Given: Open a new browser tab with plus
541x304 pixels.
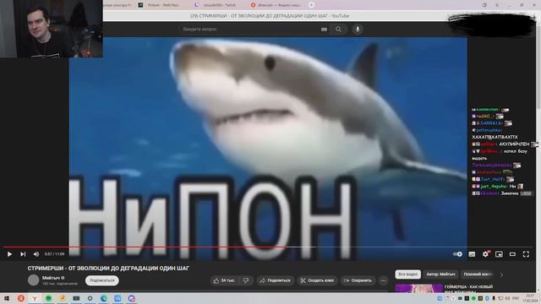Looking at the screenshot, I should (x=311, y=5).
